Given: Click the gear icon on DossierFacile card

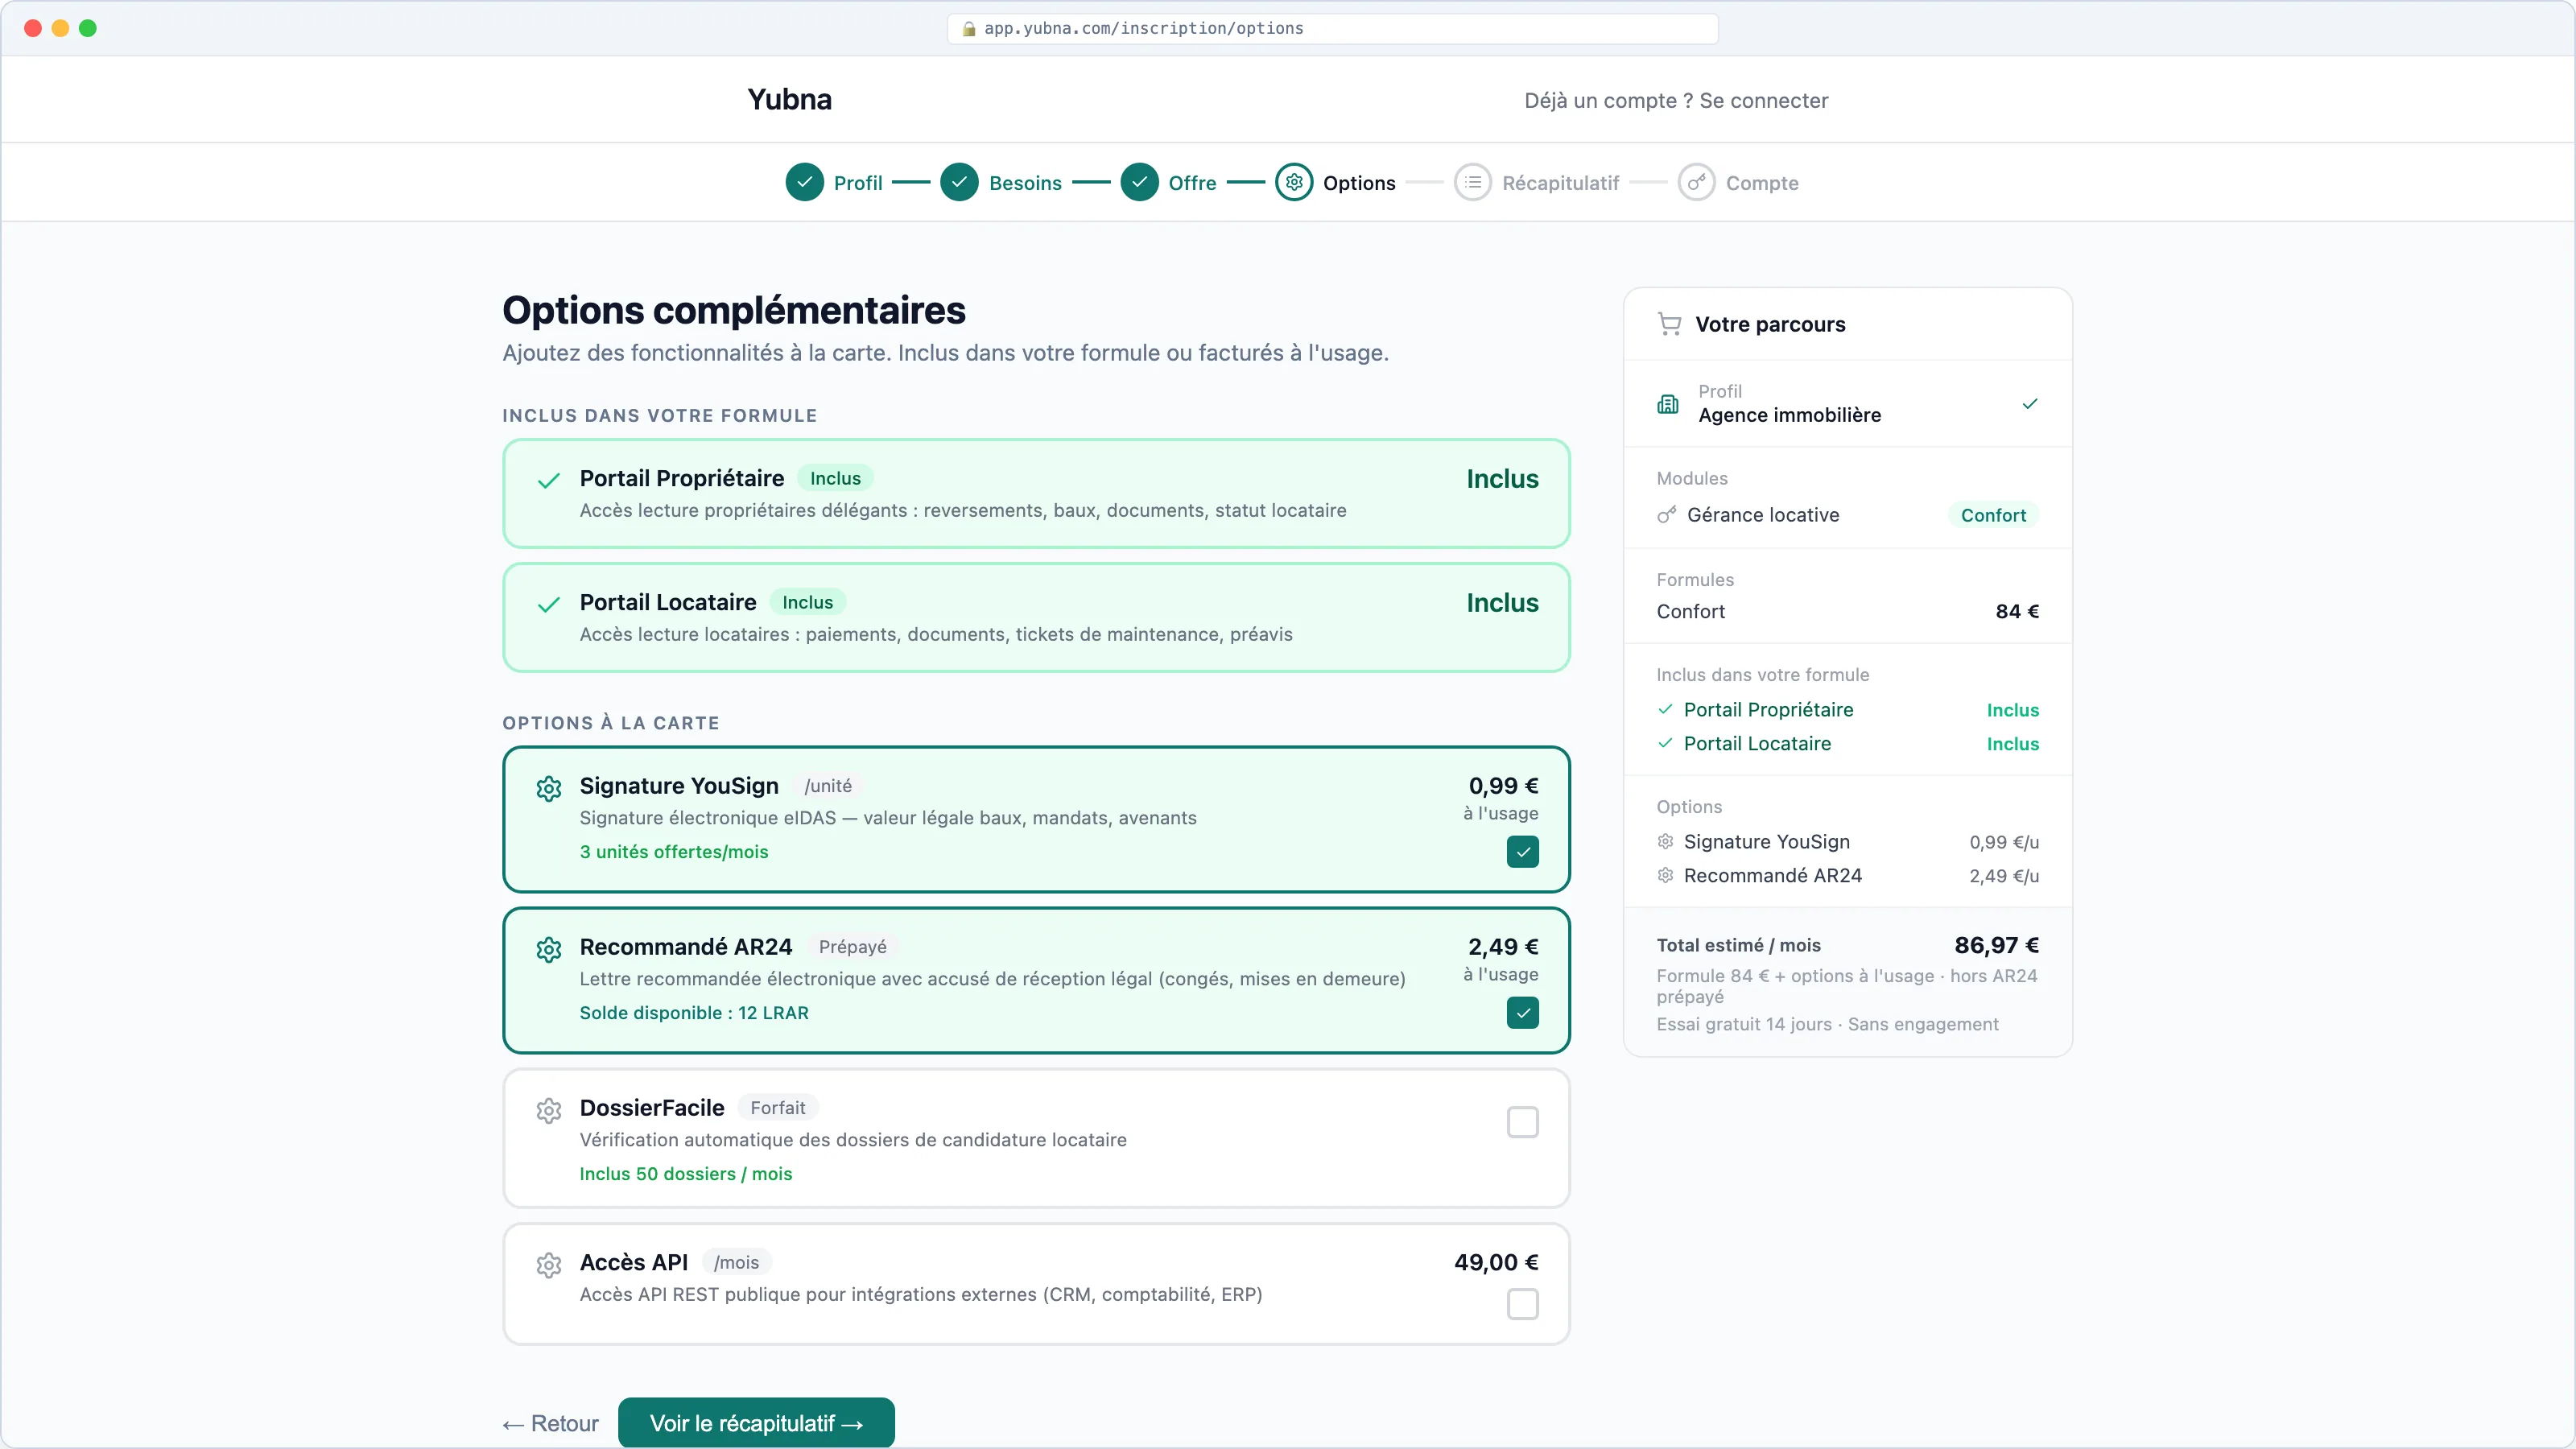Looking at the screenshot, I should click(548, 1110).
